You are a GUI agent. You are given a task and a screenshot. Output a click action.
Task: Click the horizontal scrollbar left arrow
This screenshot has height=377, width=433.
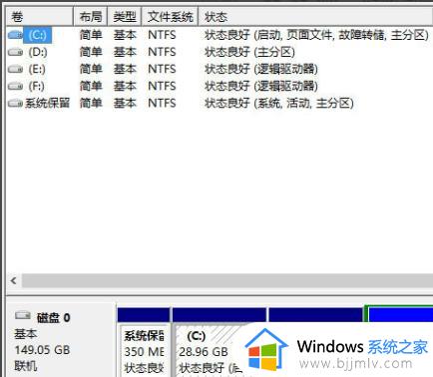(14, 281)
